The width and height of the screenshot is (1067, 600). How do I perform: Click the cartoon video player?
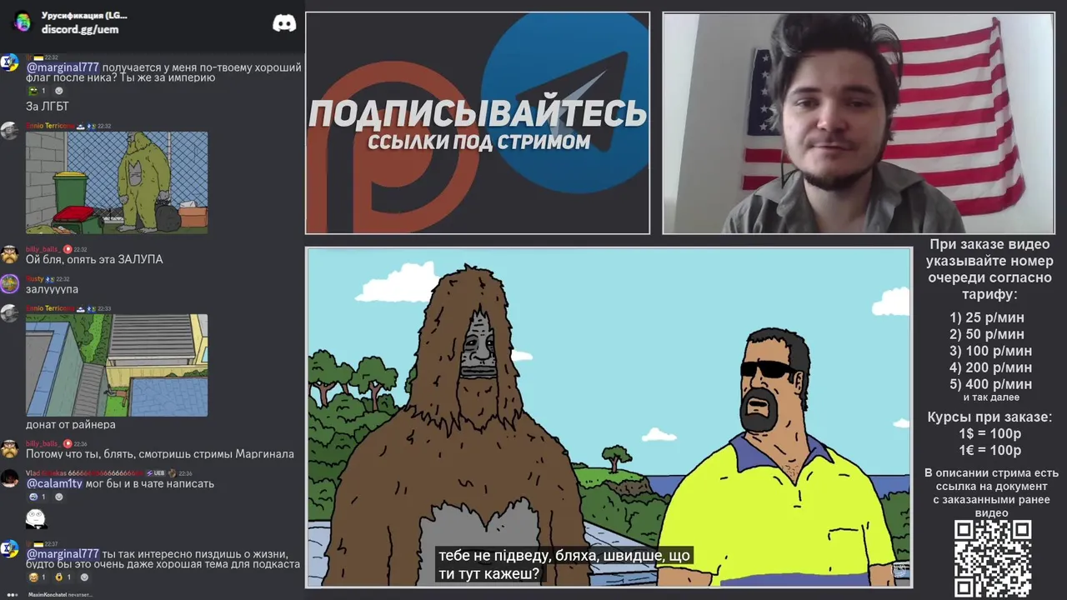pyautogui.click(x=609, y=417)
